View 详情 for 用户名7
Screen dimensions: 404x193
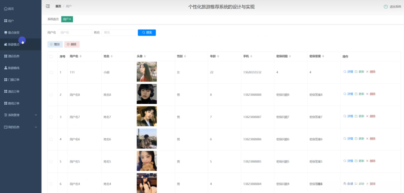tap(348, 116)
